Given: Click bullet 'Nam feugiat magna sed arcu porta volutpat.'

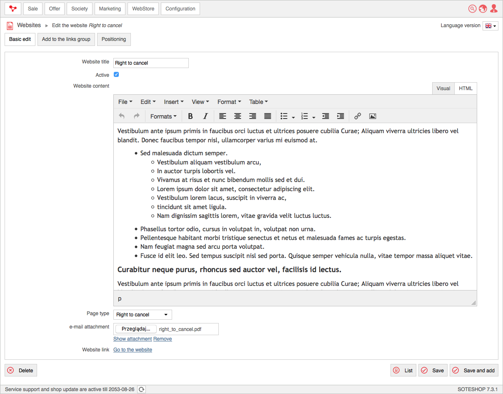Looking at the screenshot, I should click(x=202, y=247).
